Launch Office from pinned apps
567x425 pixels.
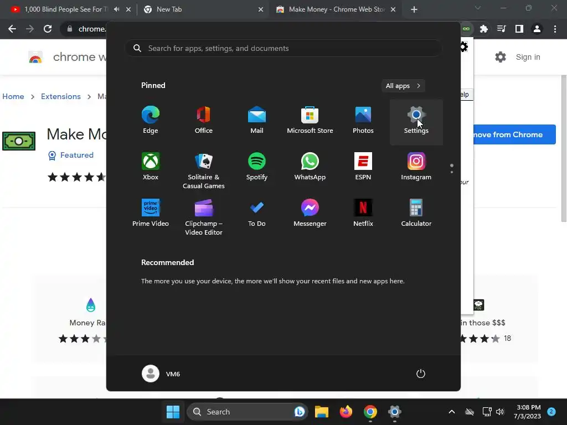(204, 120)
